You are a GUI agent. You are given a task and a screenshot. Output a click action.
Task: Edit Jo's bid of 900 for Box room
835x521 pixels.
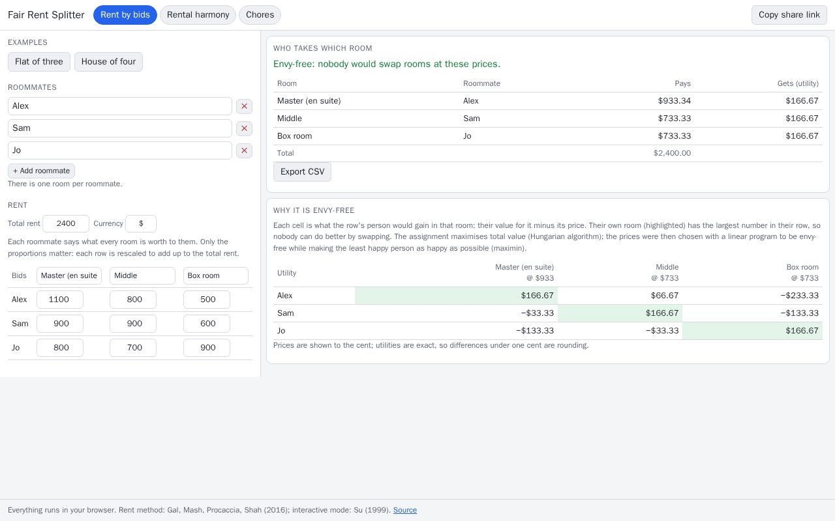pyautogui.click(x=207, y=348)
